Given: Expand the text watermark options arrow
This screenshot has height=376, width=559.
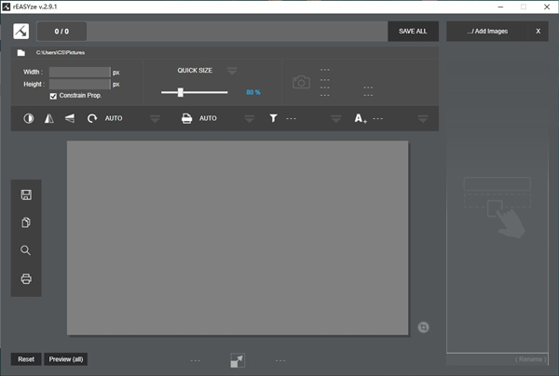Looking at the screenshot, I should pyautogui.click(x=423, y=118).
